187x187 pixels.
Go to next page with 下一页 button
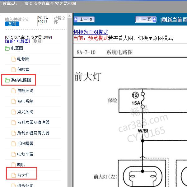(146, 19)
